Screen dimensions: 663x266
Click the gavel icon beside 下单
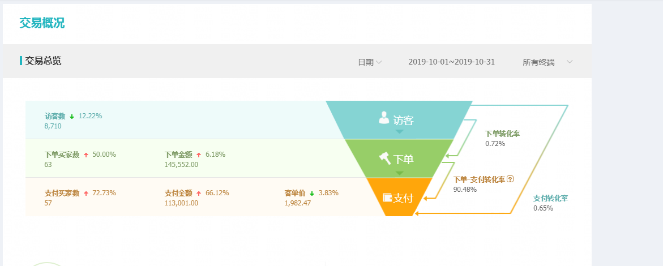point(385,158)
